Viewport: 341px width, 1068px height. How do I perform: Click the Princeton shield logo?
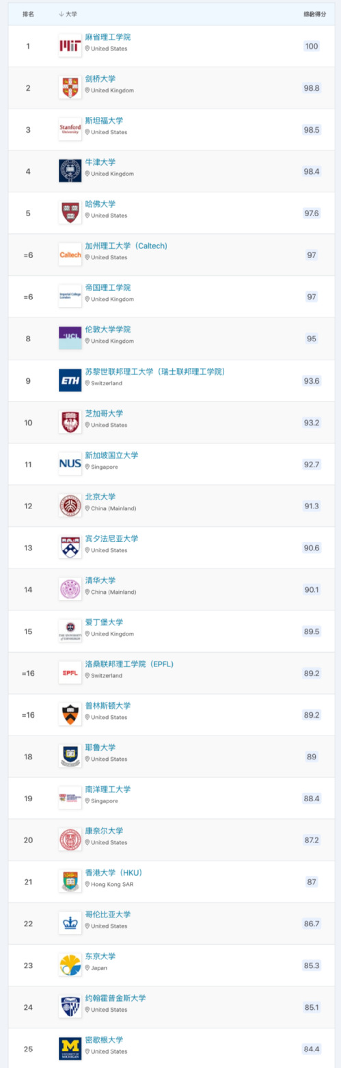click(x=70, y=714)
